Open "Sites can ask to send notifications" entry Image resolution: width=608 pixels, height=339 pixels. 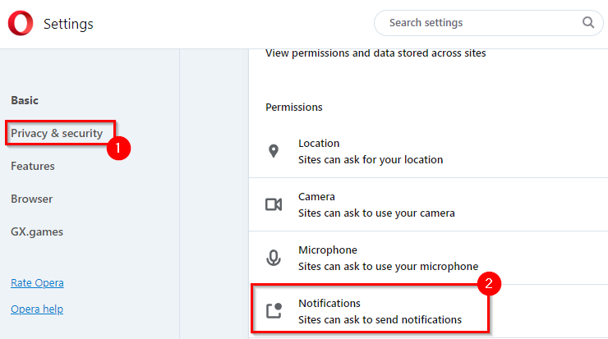click(x=380, y=319)
